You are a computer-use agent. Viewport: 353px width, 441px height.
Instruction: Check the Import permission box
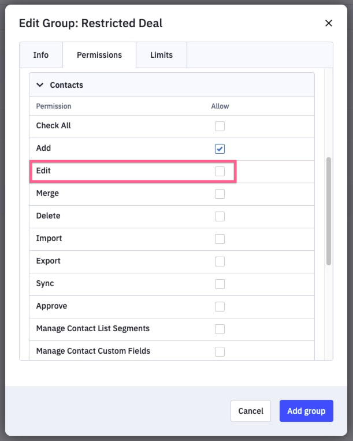point(220,239)
